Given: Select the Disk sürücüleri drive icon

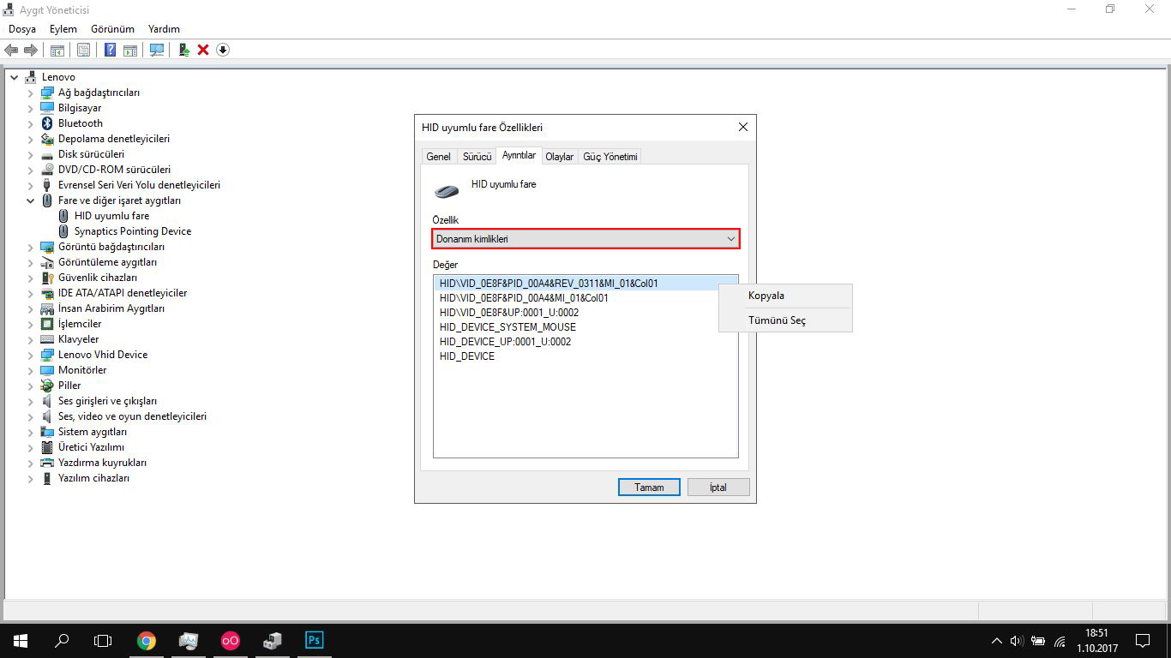Looking at the screenshot, I should click(x=47, y=154).
